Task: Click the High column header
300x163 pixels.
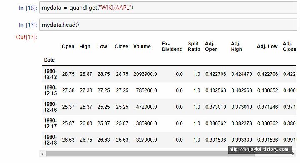Action: [85, 47]
